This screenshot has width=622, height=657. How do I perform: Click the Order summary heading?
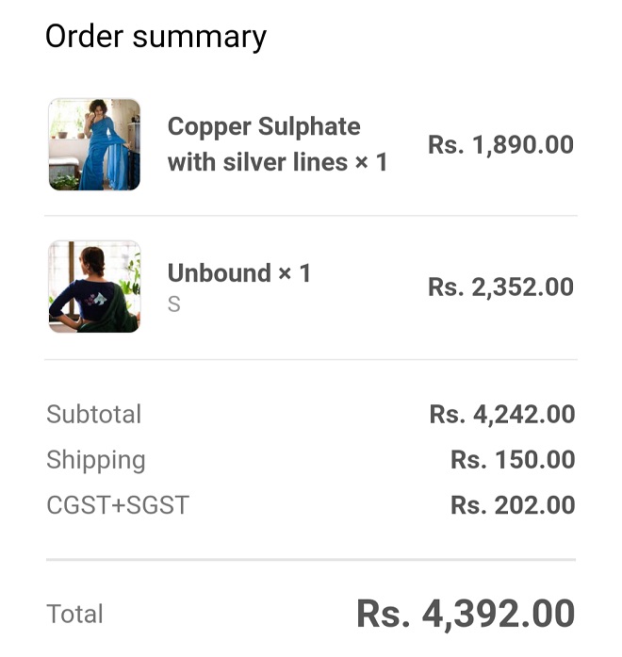155,37
